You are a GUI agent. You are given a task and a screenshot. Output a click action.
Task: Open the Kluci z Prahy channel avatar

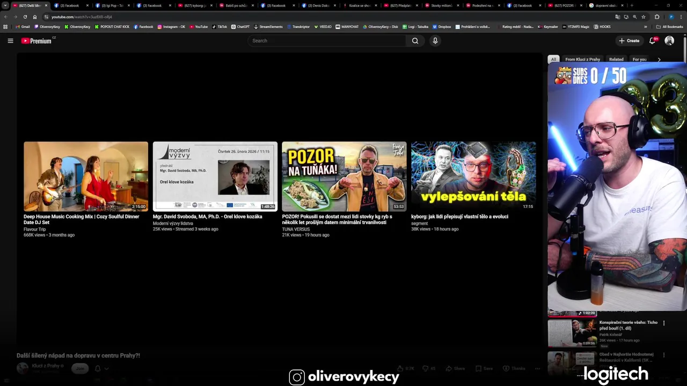click(23, 368)
